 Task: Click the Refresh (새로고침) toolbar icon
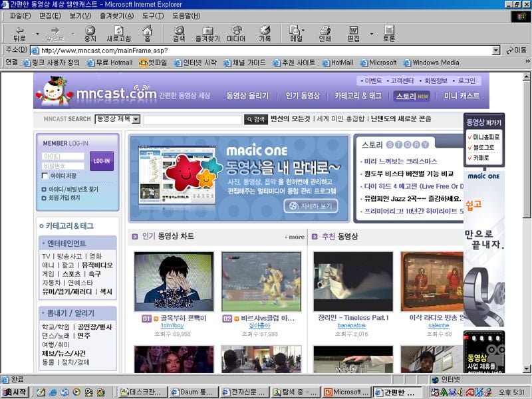(118, 33)
